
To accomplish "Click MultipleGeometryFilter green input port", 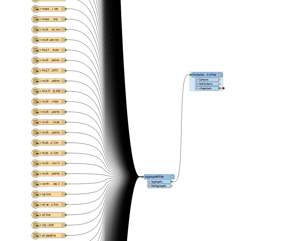I will point(191,75).
